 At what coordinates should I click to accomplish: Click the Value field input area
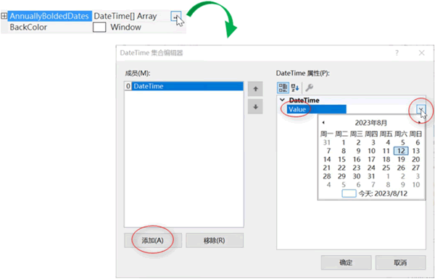(381, 109)
